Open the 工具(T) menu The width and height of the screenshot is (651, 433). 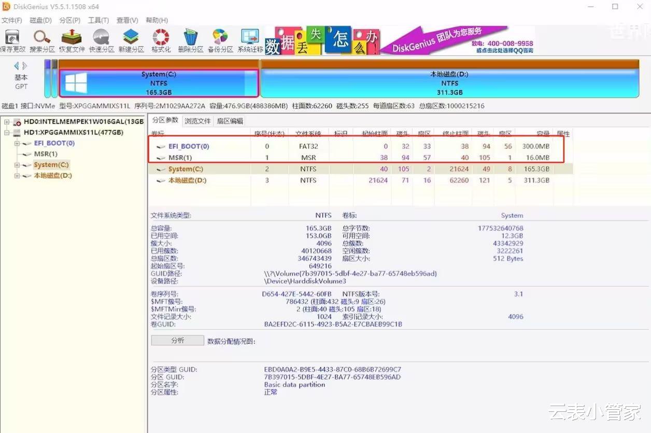(x=98, y=20)
